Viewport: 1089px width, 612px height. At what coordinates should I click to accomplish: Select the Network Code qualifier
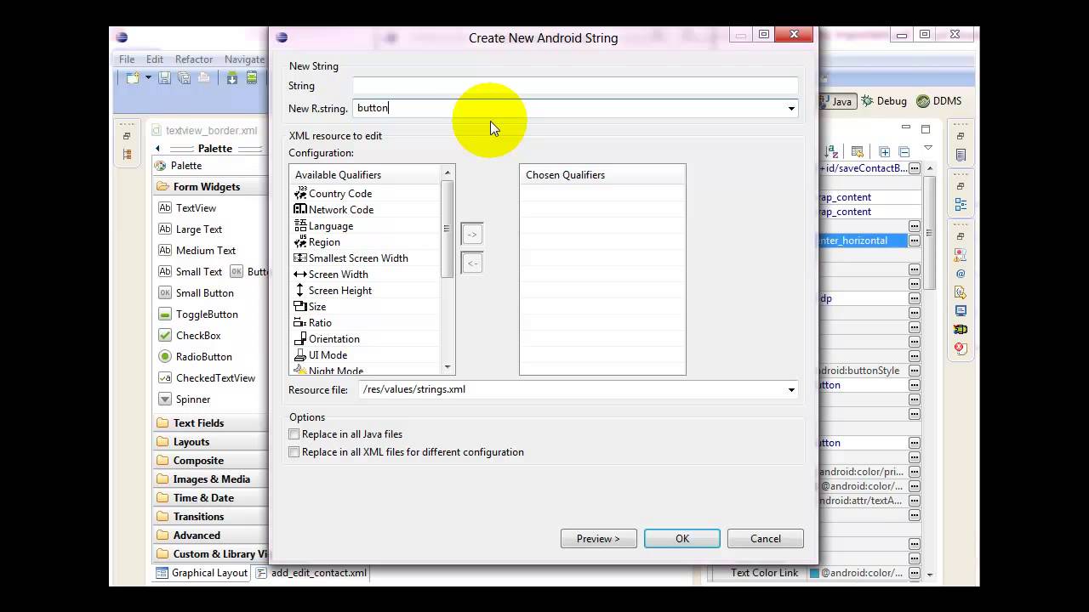334,210
